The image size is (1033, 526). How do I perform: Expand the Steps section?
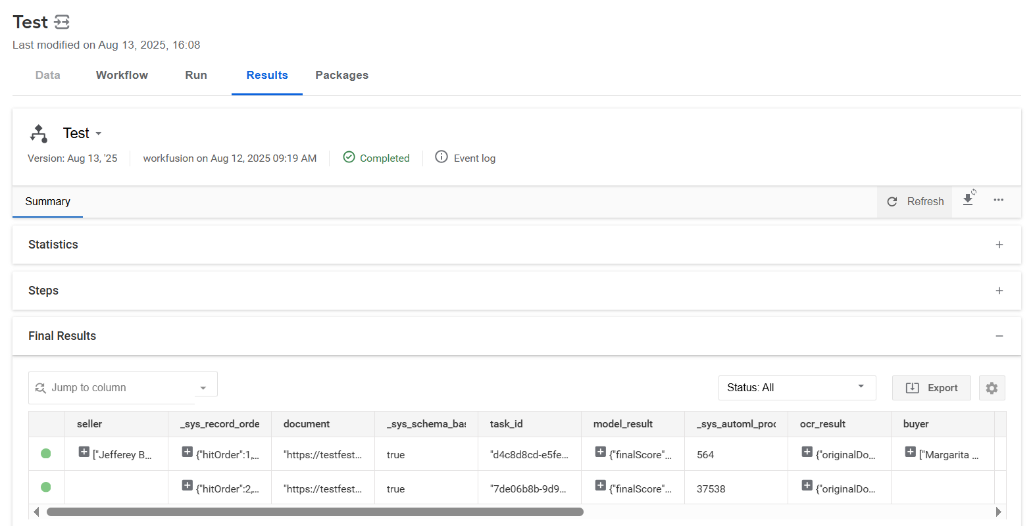click(999, 291)
